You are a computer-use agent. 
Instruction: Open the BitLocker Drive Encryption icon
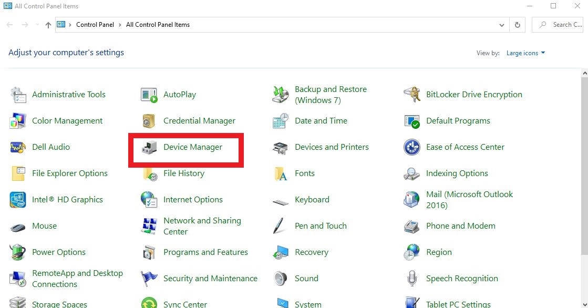412,95
